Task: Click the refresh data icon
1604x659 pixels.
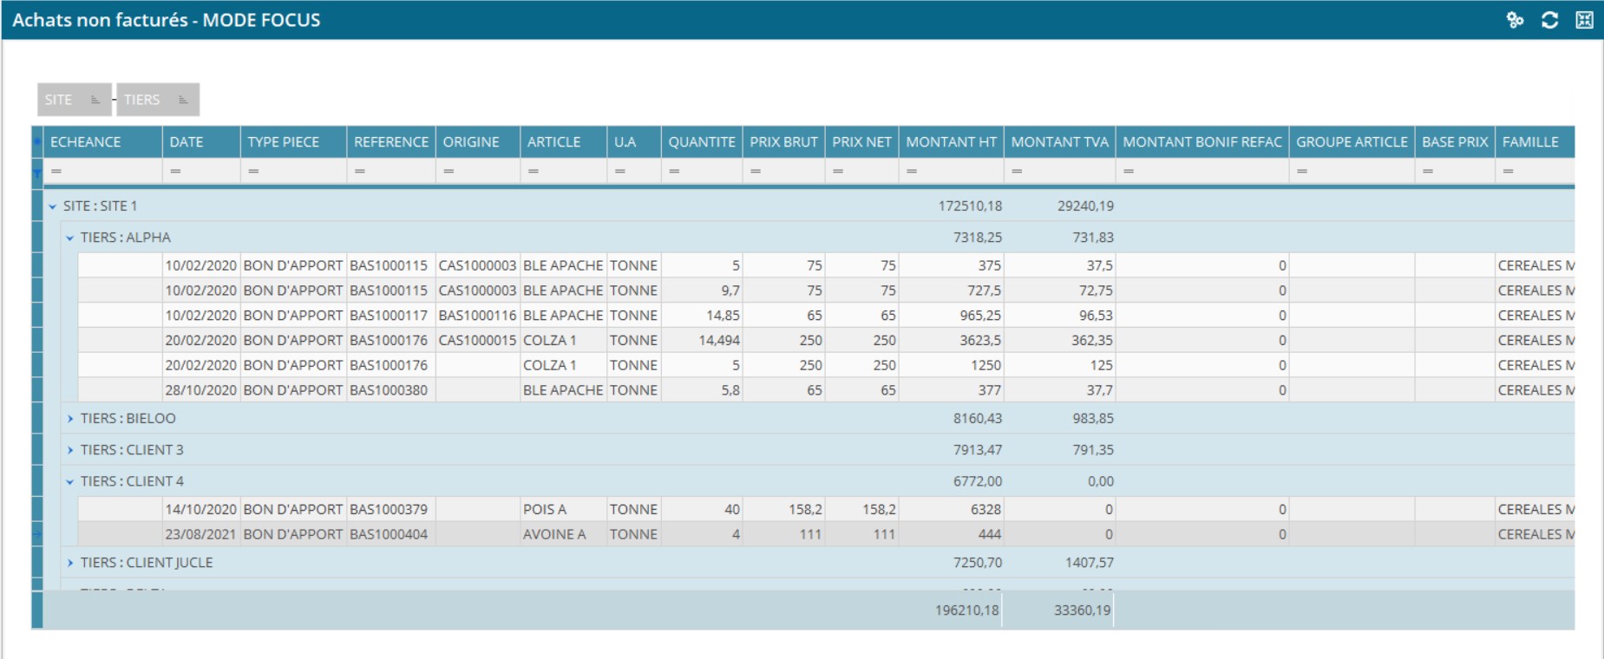Action: click(1549, 20)
